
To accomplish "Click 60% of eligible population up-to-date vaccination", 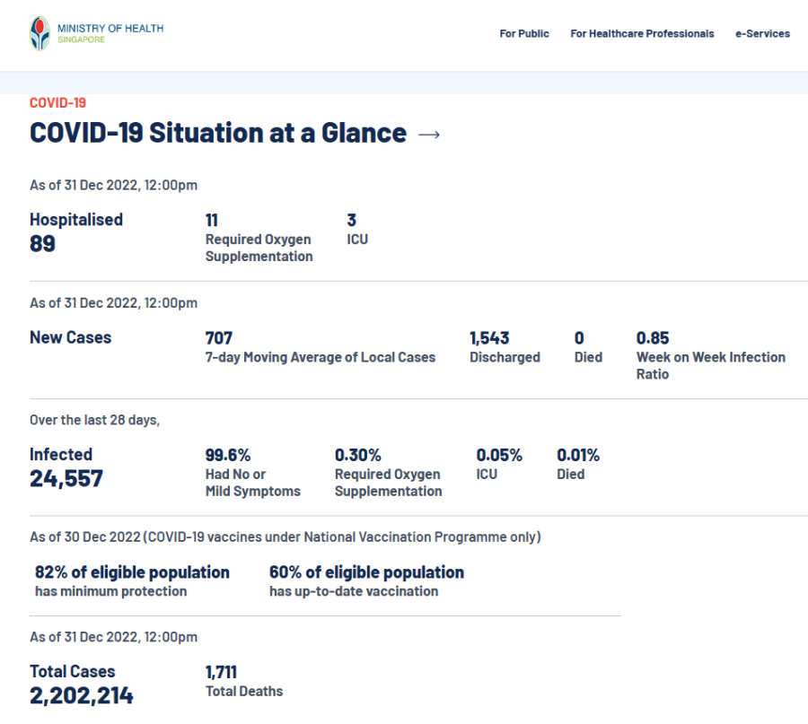I will point(366,572).
